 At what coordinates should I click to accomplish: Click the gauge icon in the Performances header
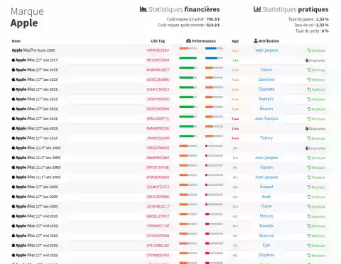[x=188, y=41]
